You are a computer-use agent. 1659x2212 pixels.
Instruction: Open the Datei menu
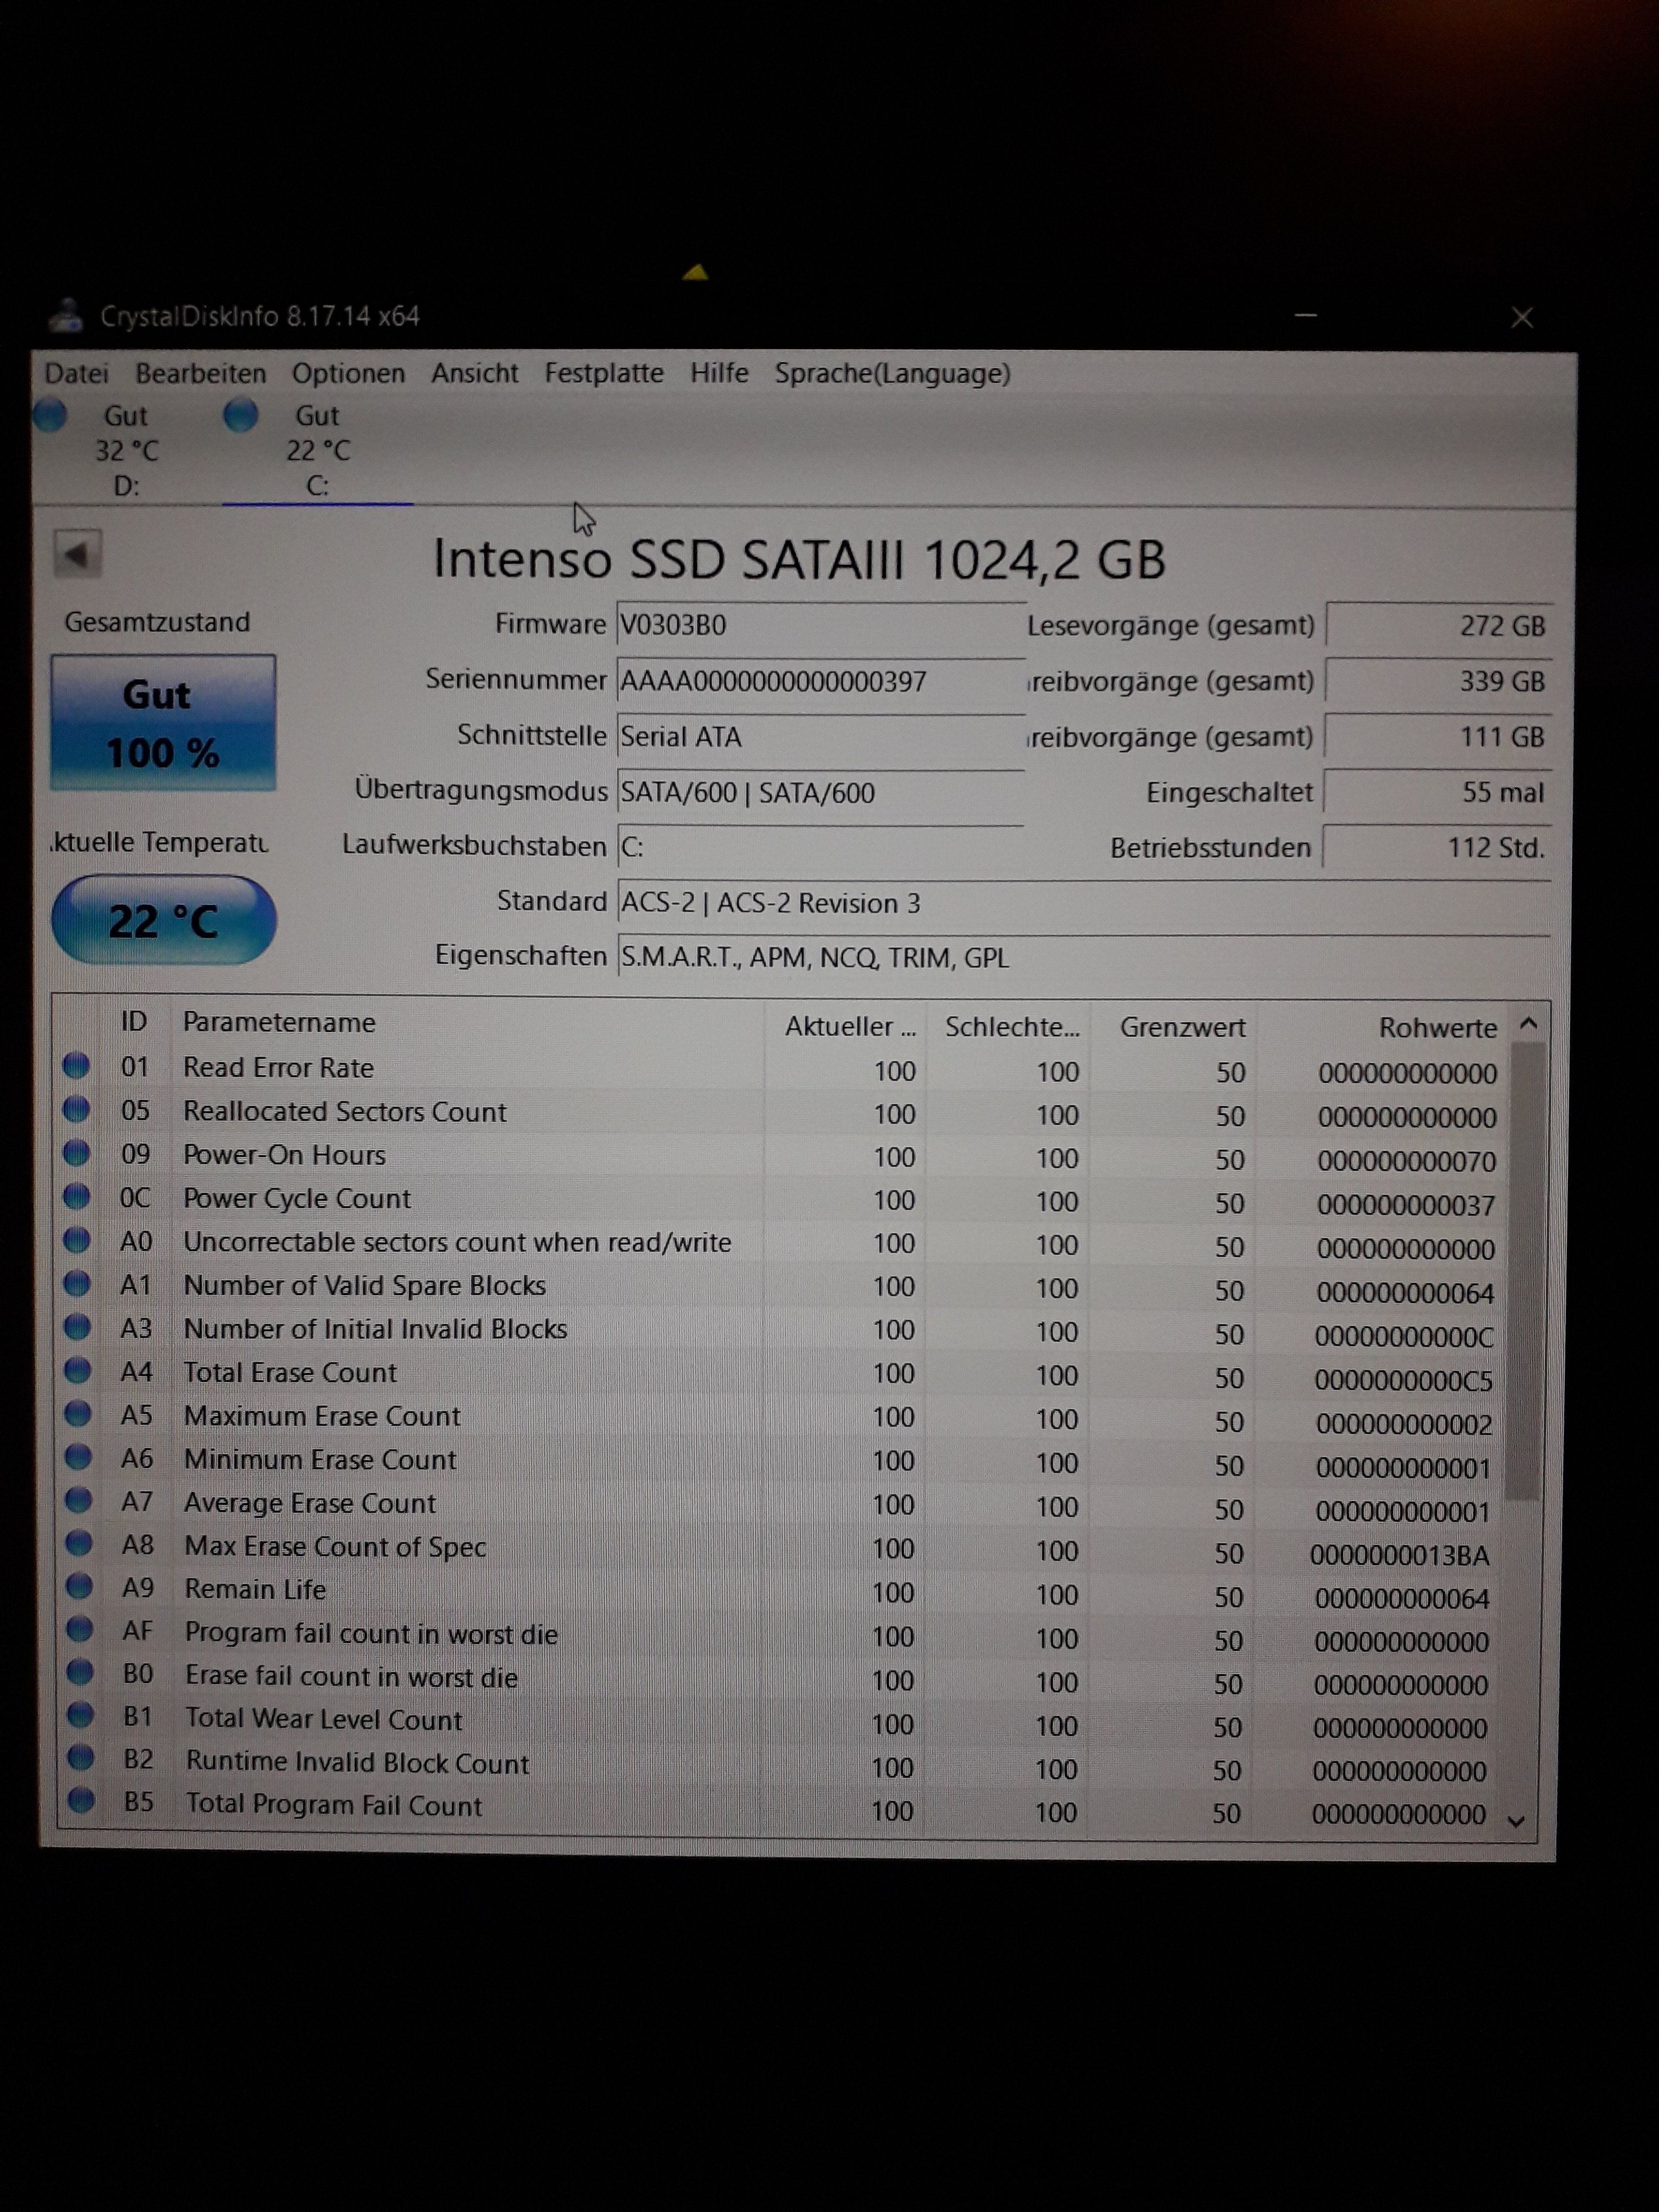coord(76,373)
